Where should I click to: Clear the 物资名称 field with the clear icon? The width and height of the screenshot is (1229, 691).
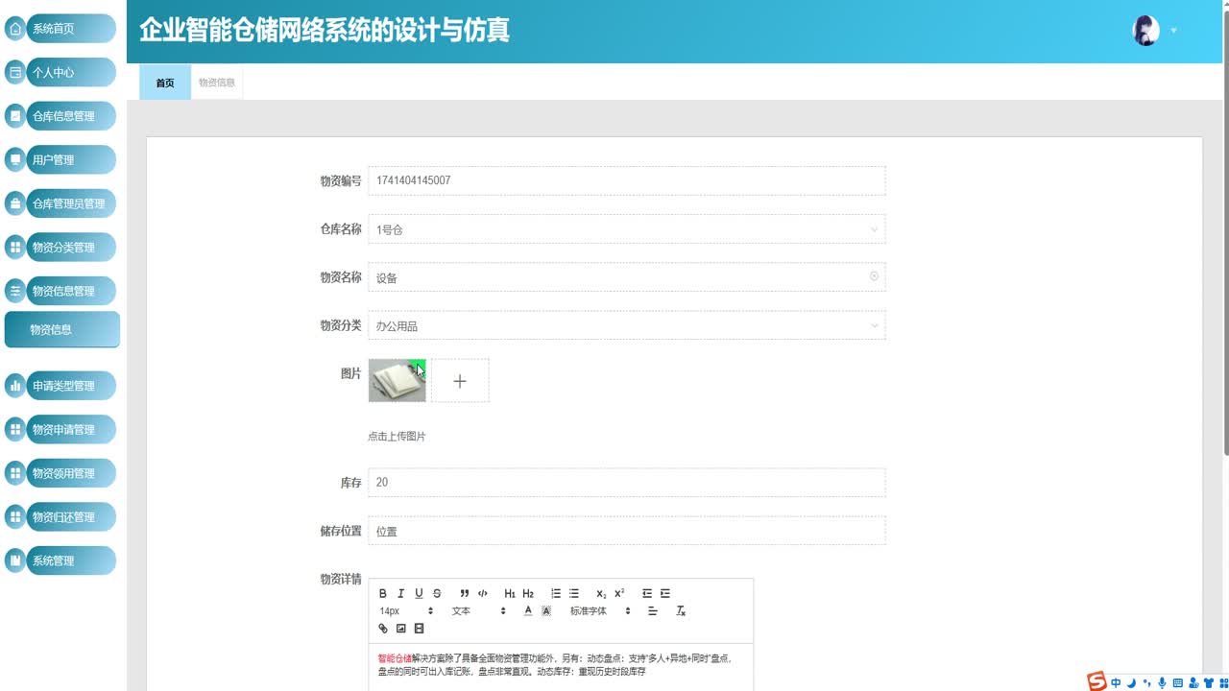tap(874, 276)
